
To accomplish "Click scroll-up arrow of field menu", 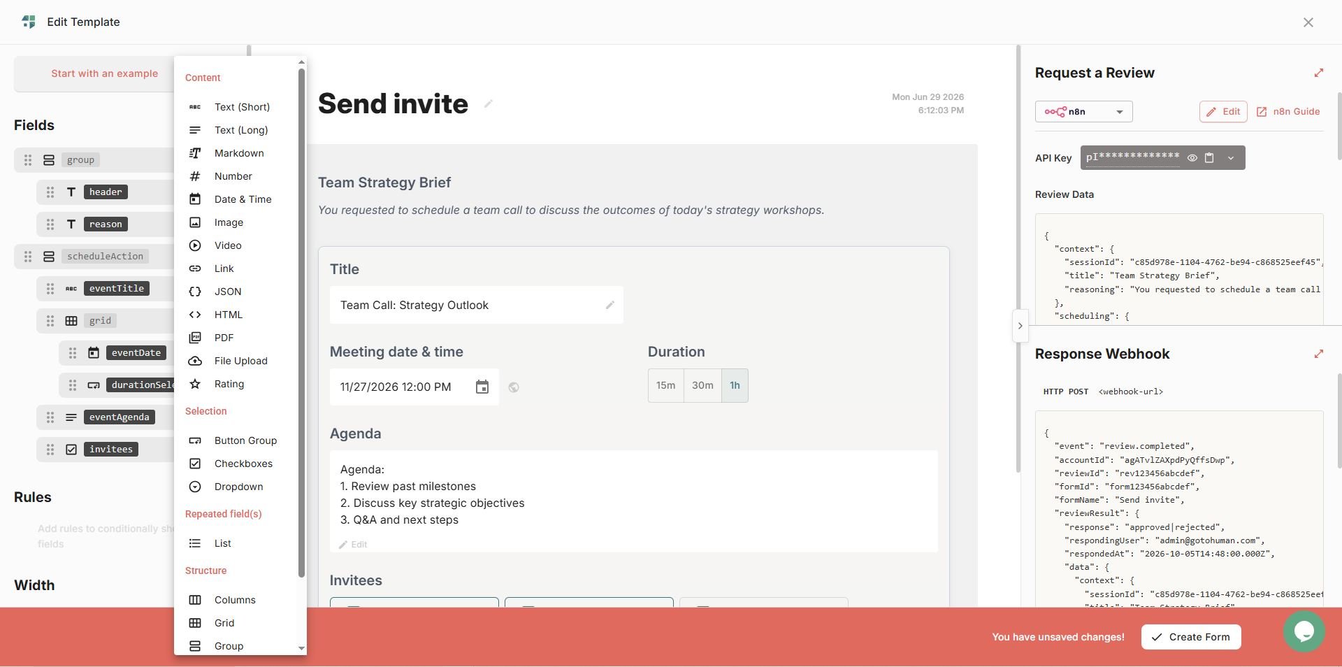I will [x=302, y=62].
